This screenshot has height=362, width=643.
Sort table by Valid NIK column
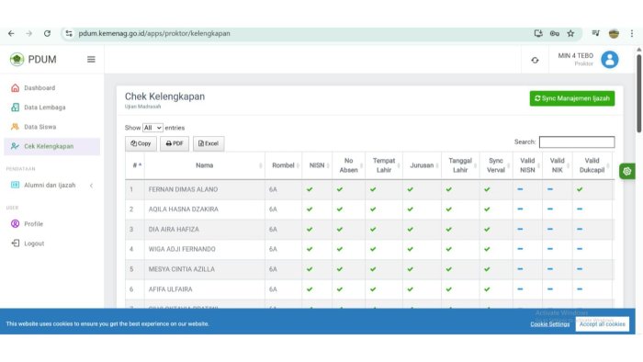(558, 165)
